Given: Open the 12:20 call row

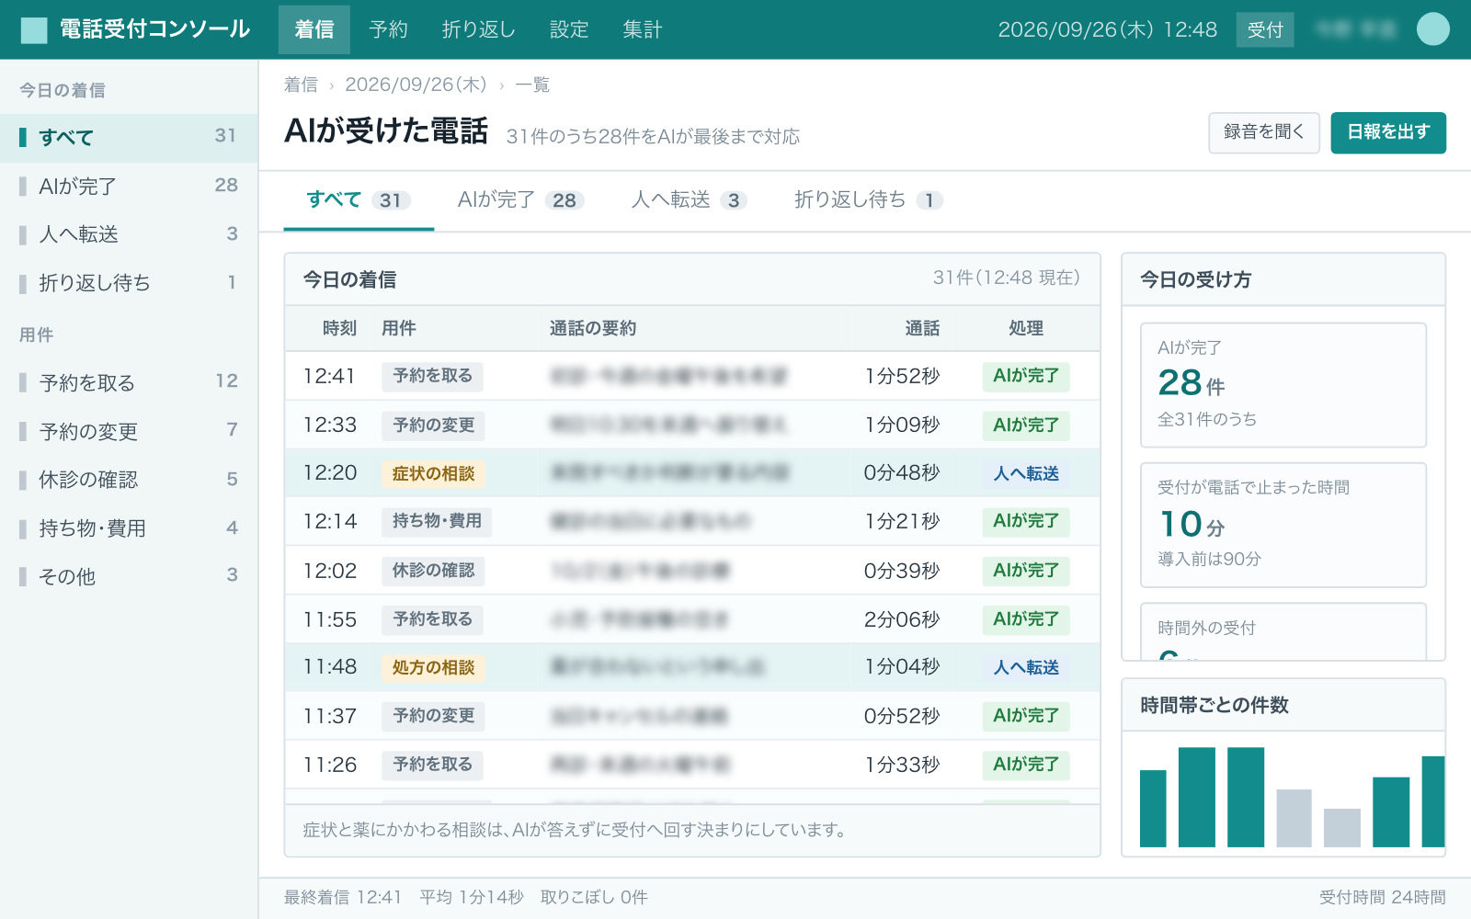Looking at the screenshot, I should click(692, 473).
